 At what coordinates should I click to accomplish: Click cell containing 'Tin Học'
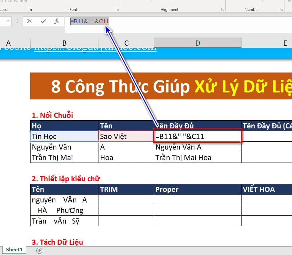tap(64, 137)
